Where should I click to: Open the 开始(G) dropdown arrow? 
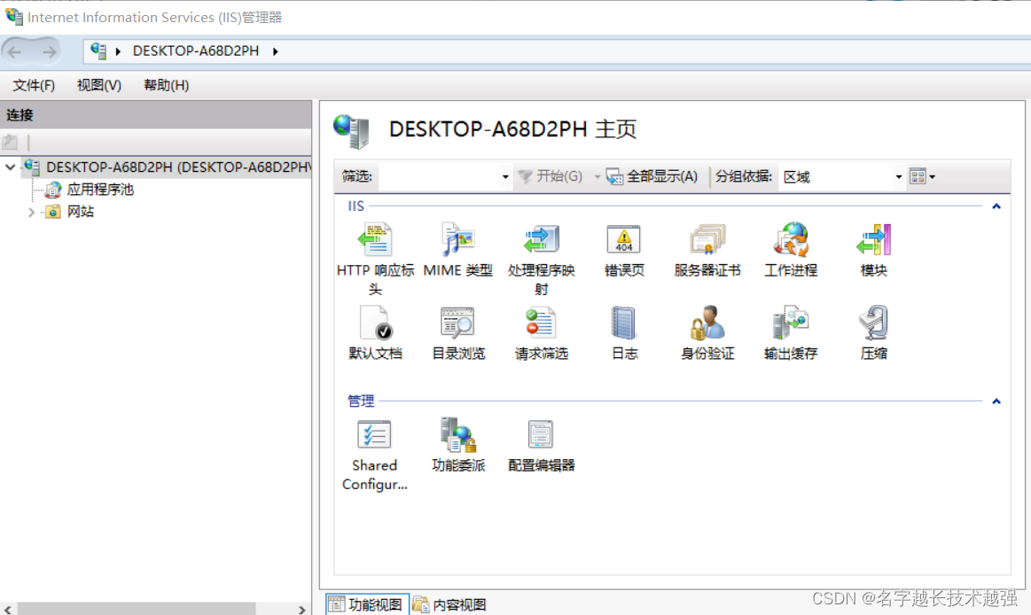tap(597, 176)
